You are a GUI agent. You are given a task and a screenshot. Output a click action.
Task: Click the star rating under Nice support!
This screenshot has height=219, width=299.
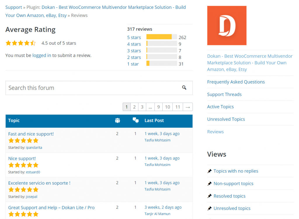click(23, 165)
